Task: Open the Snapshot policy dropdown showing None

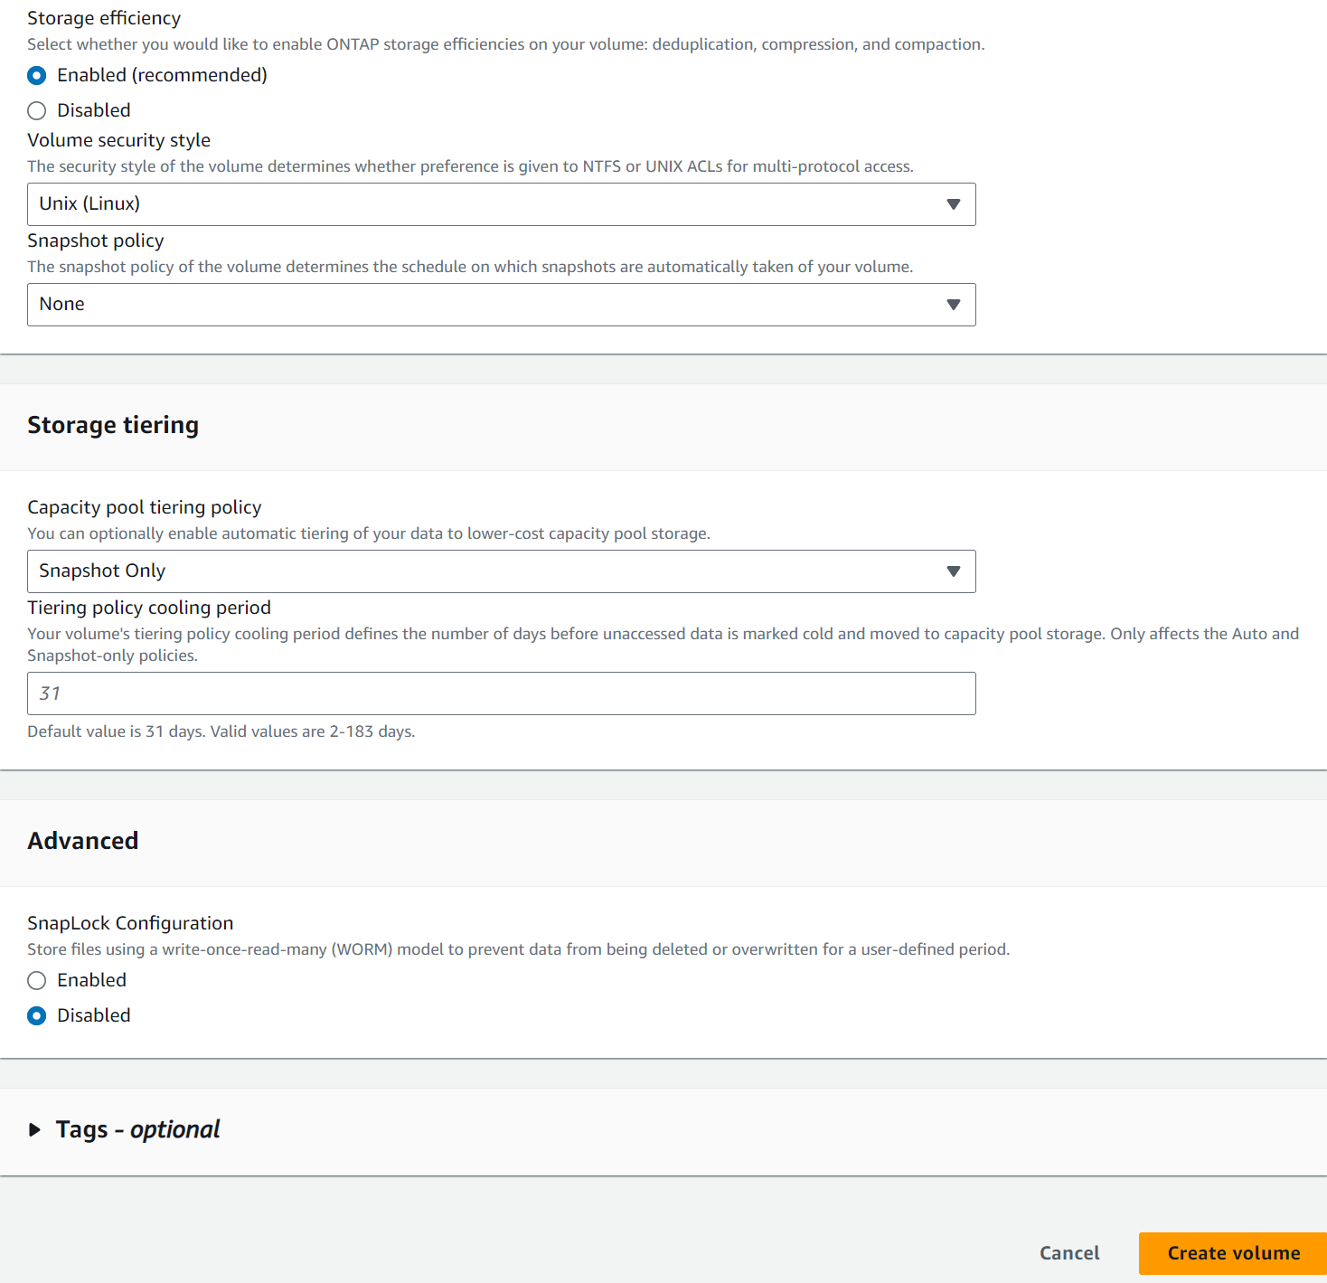Action: click(501, 305)
